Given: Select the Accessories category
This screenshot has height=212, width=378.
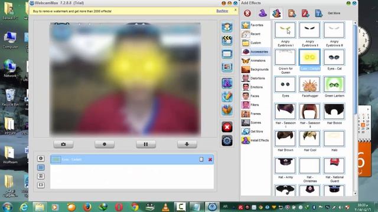Looking at the screenshot, I should click(x=256, y=52).
